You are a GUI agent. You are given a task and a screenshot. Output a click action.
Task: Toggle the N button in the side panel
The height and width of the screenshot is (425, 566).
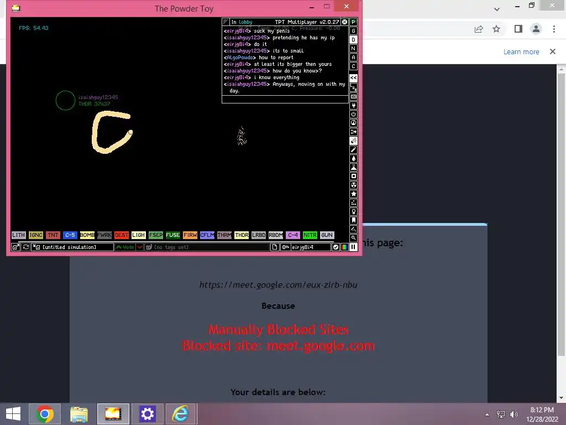click(x=353, y=49)
